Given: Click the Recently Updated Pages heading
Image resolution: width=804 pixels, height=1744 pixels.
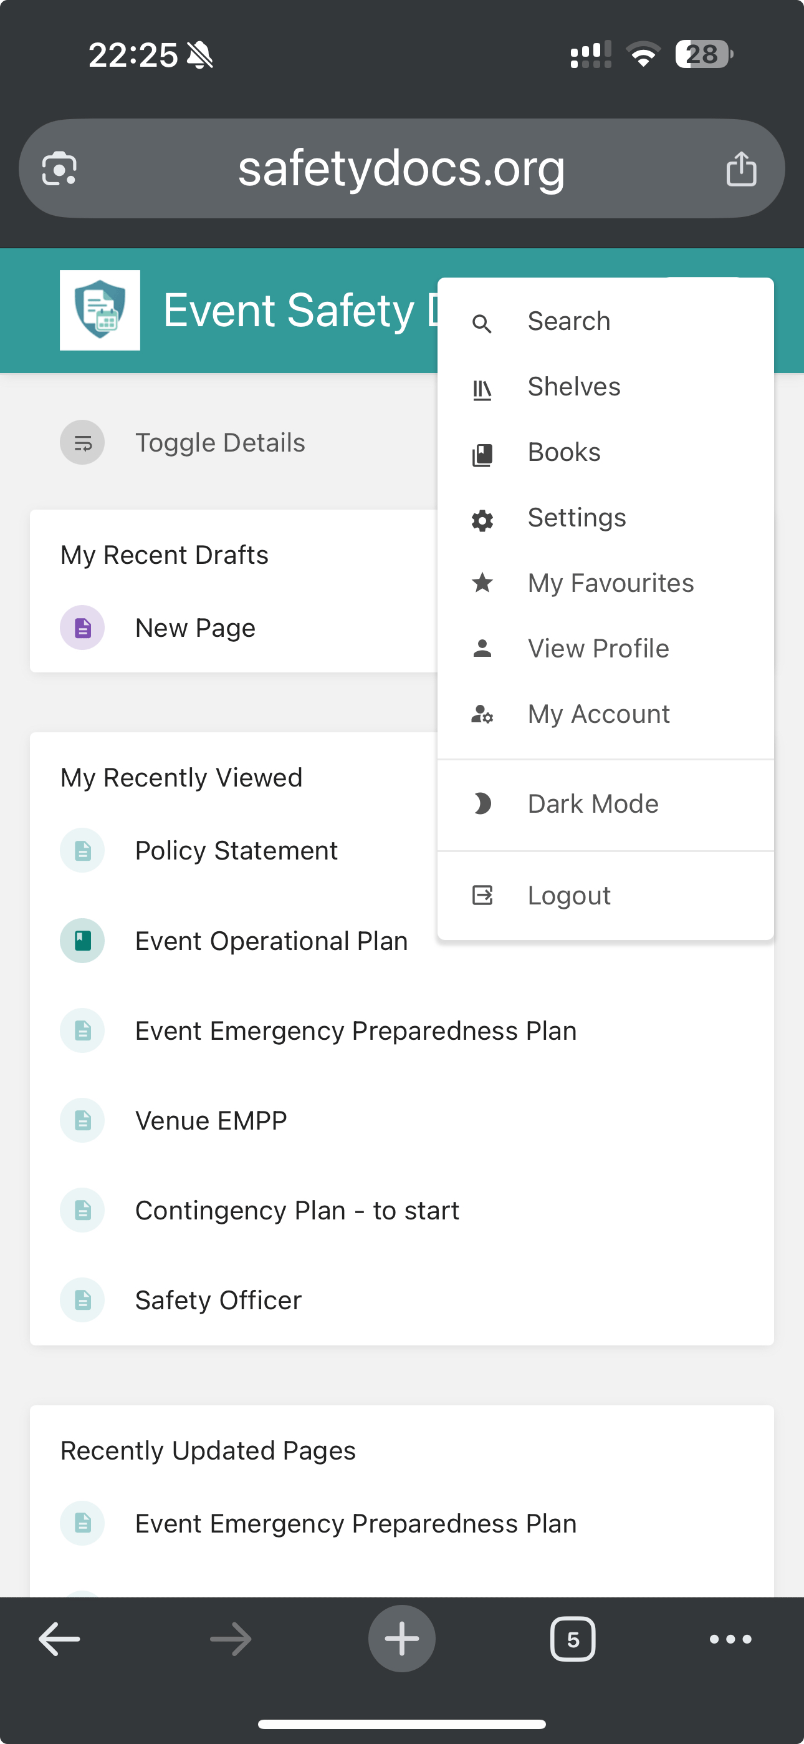Looking at the screenshot, I should click(208, 1451).
